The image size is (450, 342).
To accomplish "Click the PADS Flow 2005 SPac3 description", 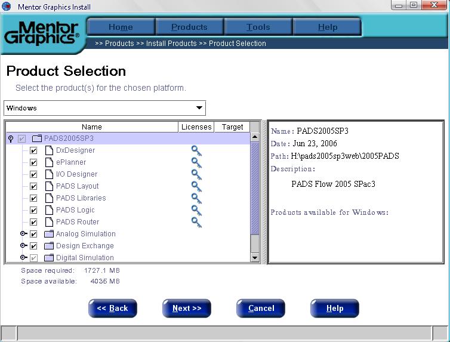I will pos(334,184).
